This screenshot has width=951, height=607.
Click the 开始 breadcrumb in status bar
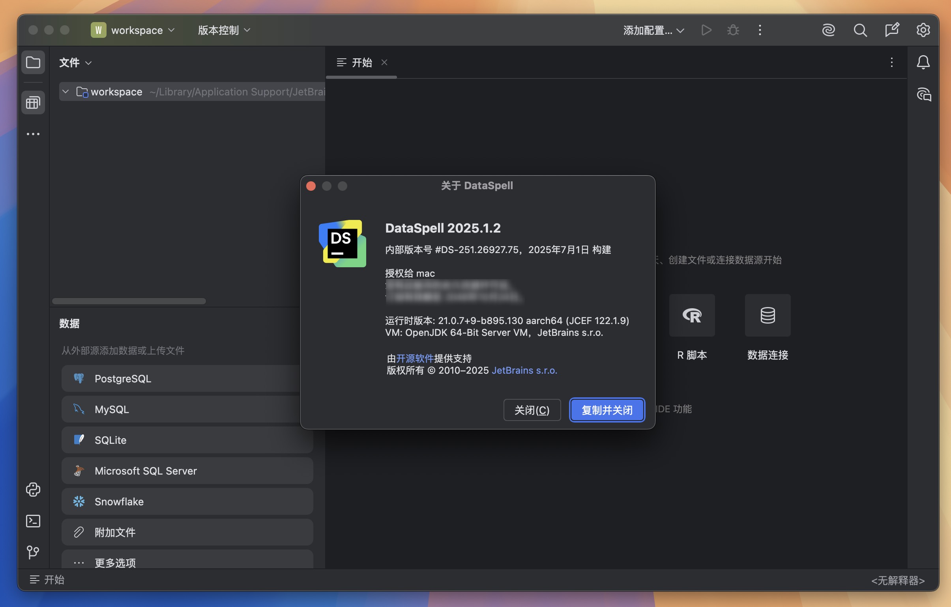(x=47, y=579)
